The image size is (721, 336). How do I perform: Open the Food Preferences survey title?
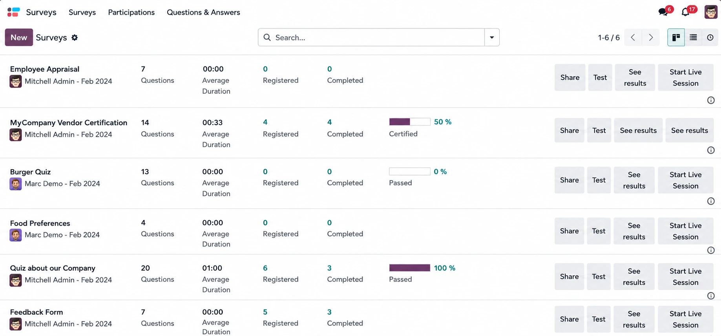click(x=40, y=223)
